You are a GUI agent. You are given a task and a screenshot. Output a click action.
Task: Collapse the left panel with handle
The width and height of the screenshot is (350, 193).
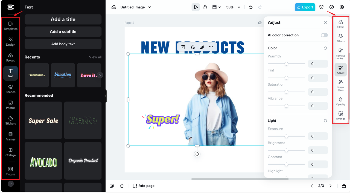point(106,96)
